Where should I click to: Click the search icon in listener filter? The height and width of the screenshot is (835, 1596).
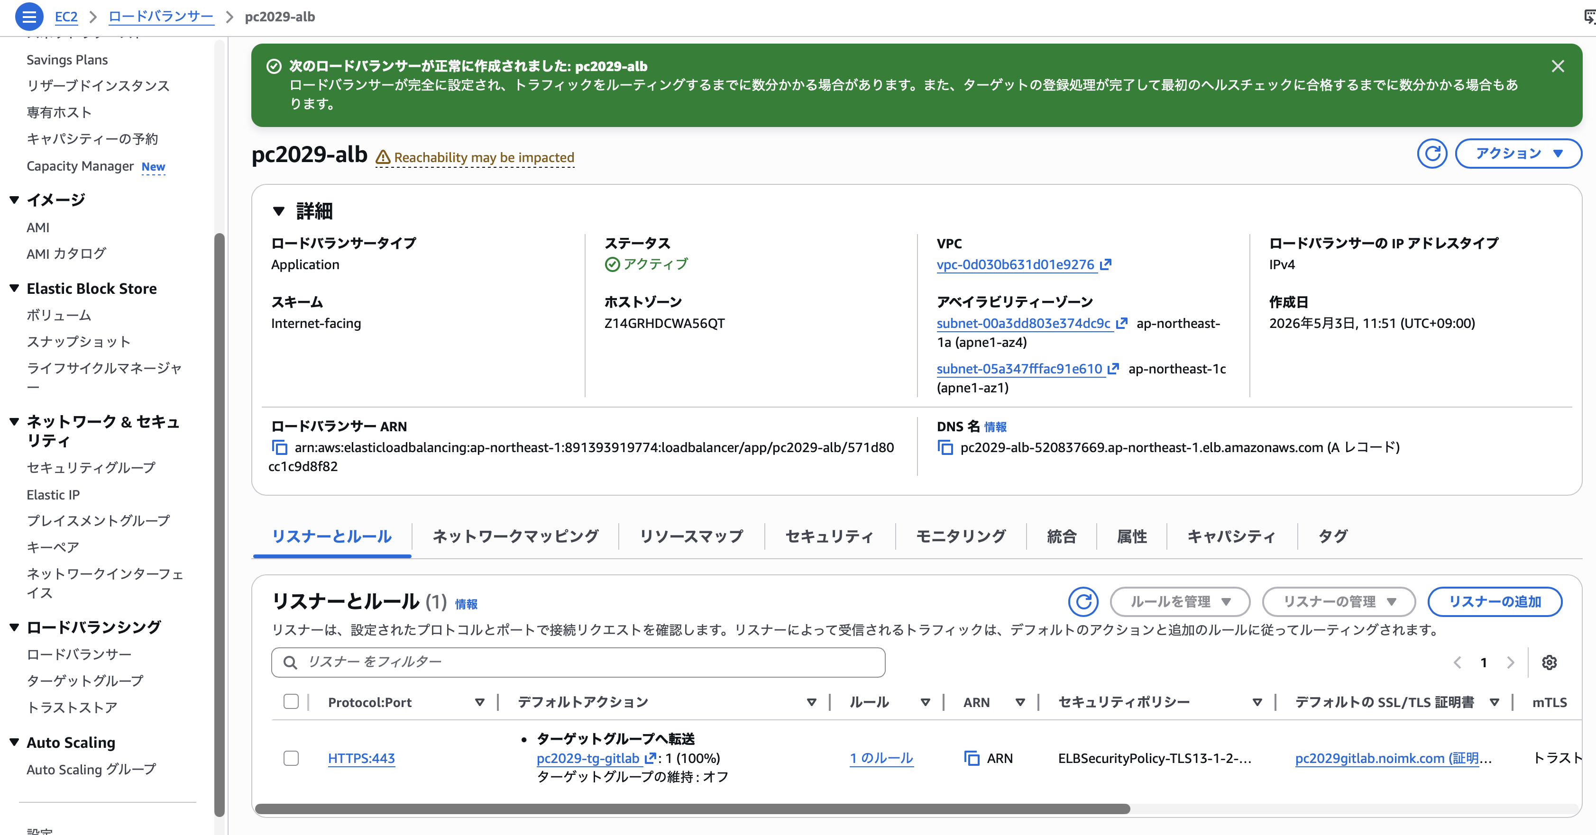pos(289,662)
